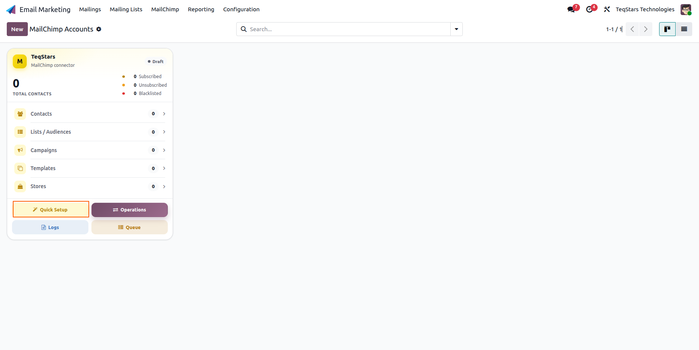Go to the previous page arrow
The width and height of the screenshot is (699, 350).
pyautogui.click(x=632, y=29)
